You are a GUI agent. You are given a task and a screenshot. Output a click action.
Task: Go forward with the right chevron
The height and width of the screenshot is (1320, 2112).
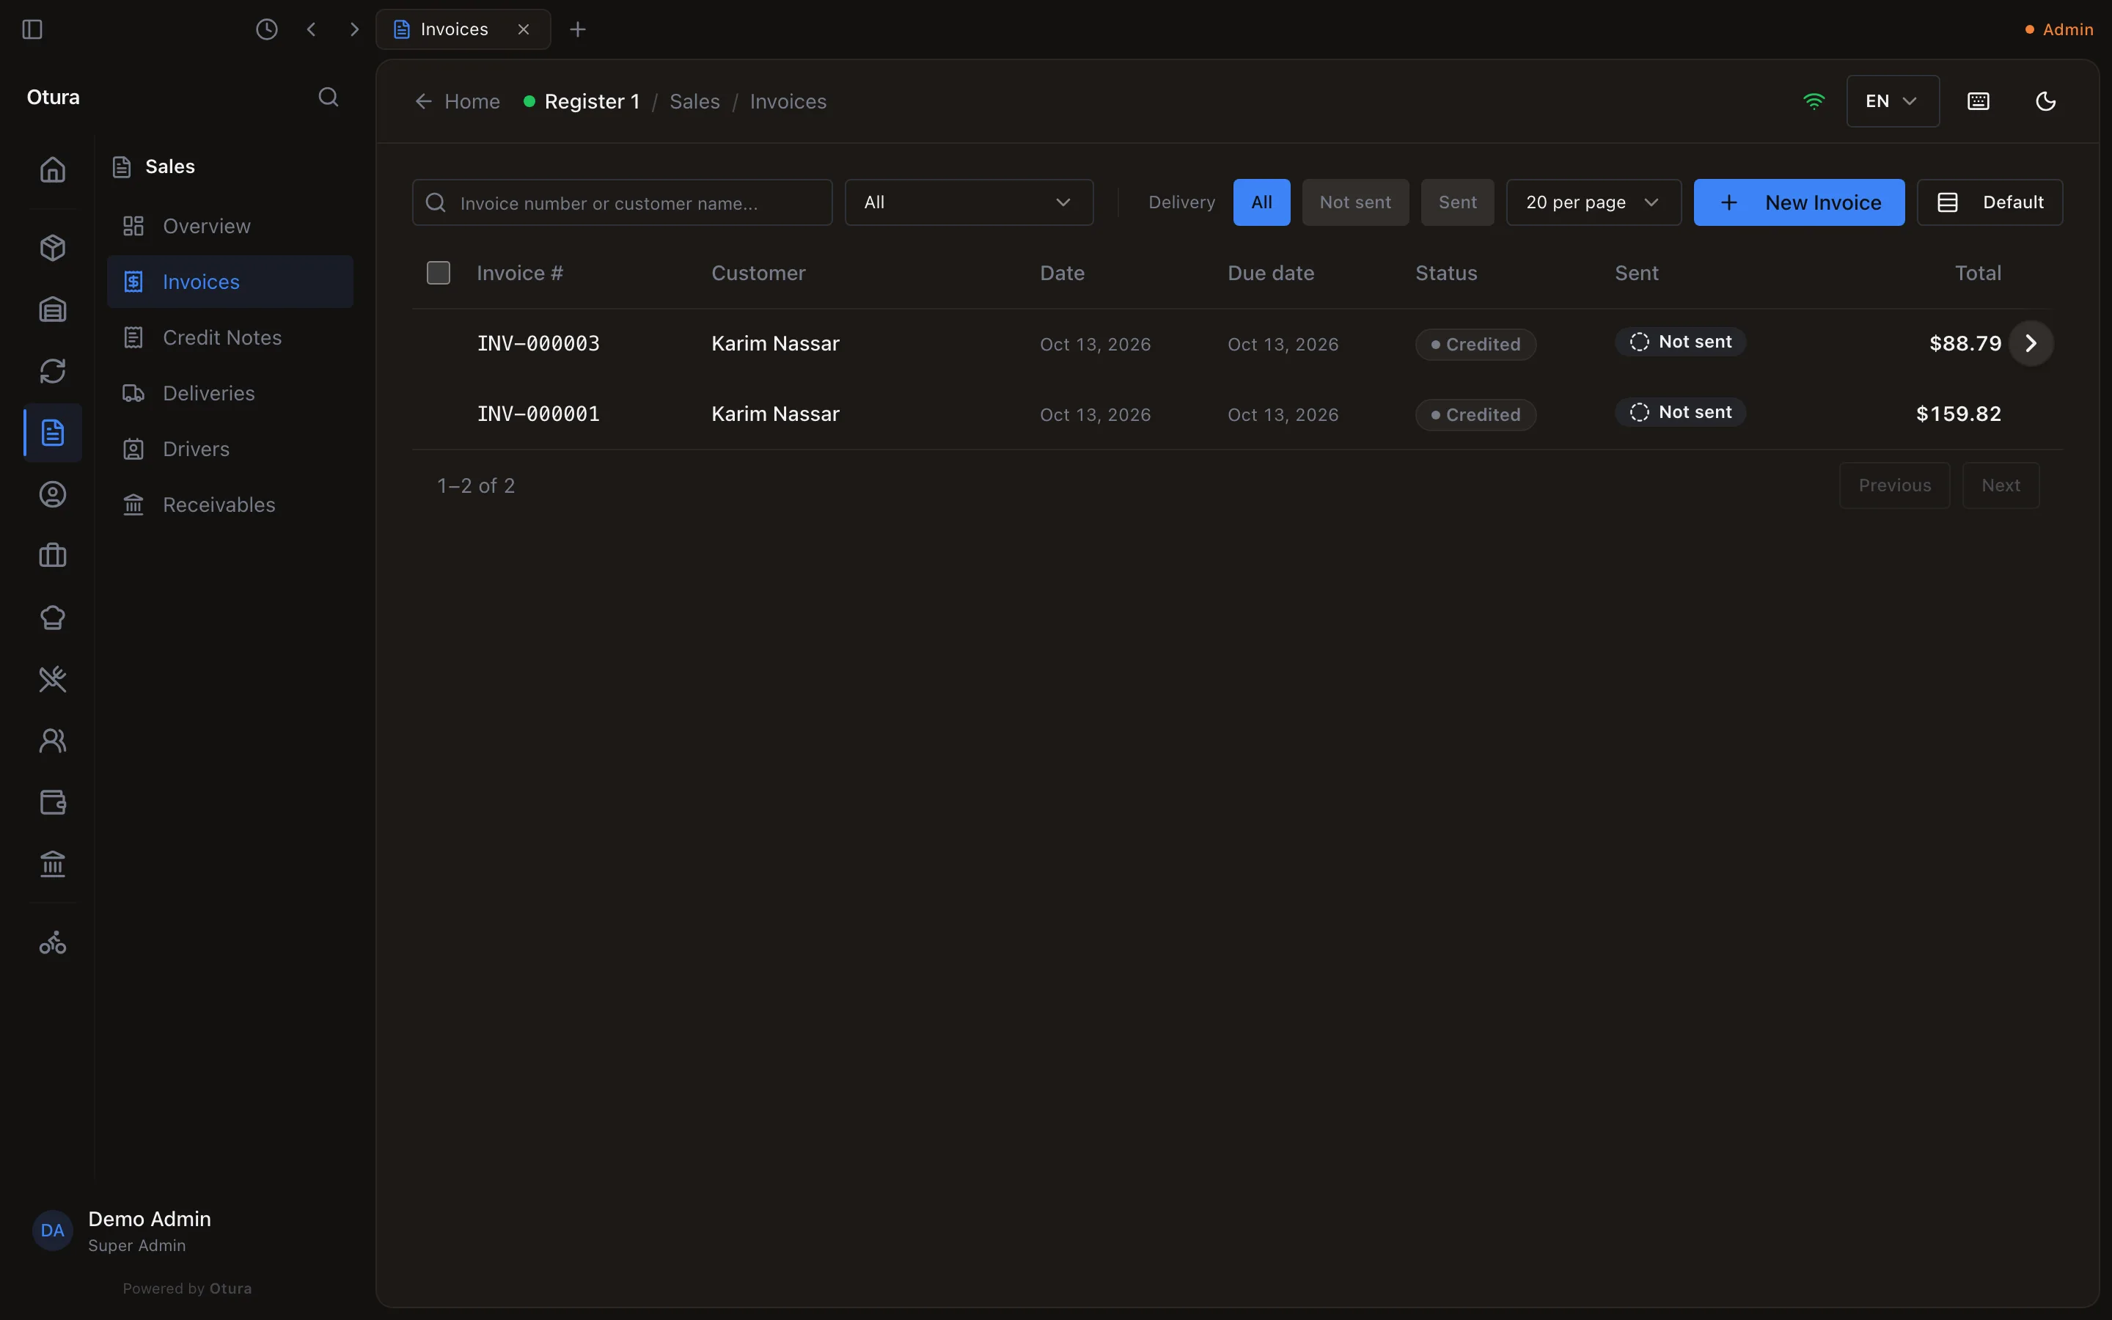tap(354, 29)
